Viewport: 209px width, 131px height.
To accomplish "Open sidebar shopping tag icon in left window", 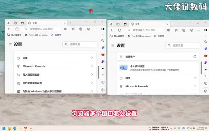I will 103,47.
